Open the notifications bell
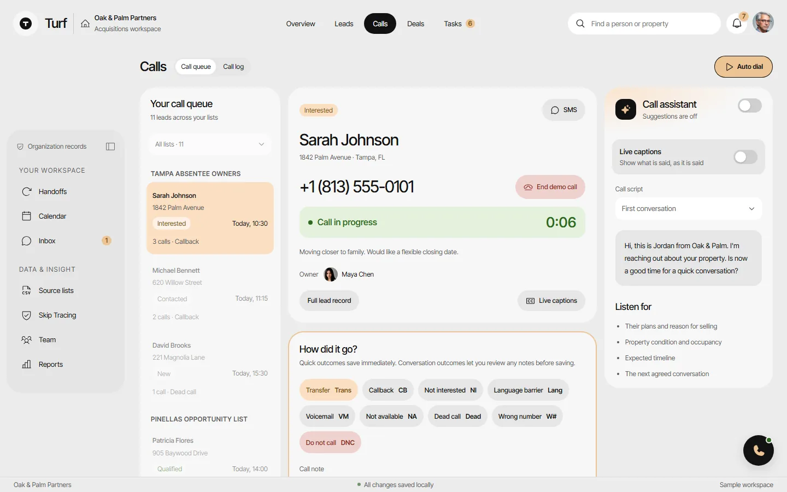This screenshot has height=492, width=787. click(x=737, y=24)
